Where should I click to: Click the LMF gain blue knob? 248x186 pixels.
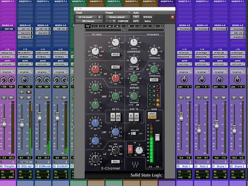pyautogui.click(x=95, y=123)
